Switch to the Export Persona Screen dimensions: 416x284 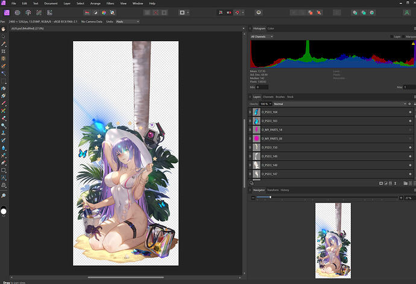[x=49, y=13]
